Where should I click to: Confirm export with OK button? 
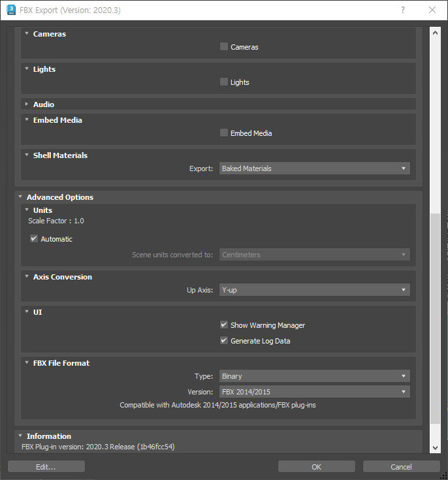316,466
